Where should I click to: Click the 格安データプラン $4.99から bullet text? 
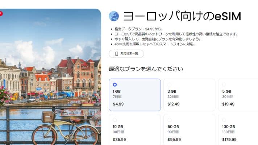pos(139,29)
